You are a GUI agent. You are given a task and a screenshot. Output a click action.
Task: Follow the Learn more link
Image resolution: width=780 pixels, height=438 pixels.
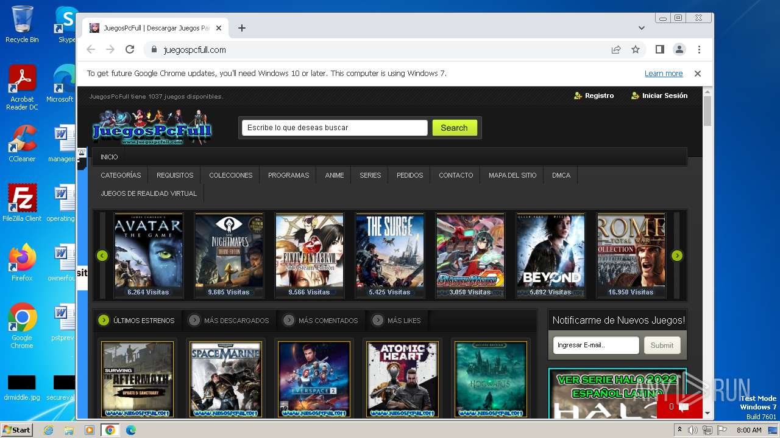(664, 74)
